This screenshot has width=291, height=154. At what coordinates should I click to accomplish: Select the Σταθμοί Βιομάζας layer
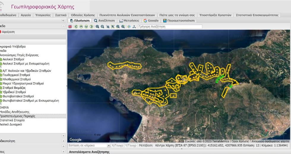pyautogui.click(x=14, y=88)
